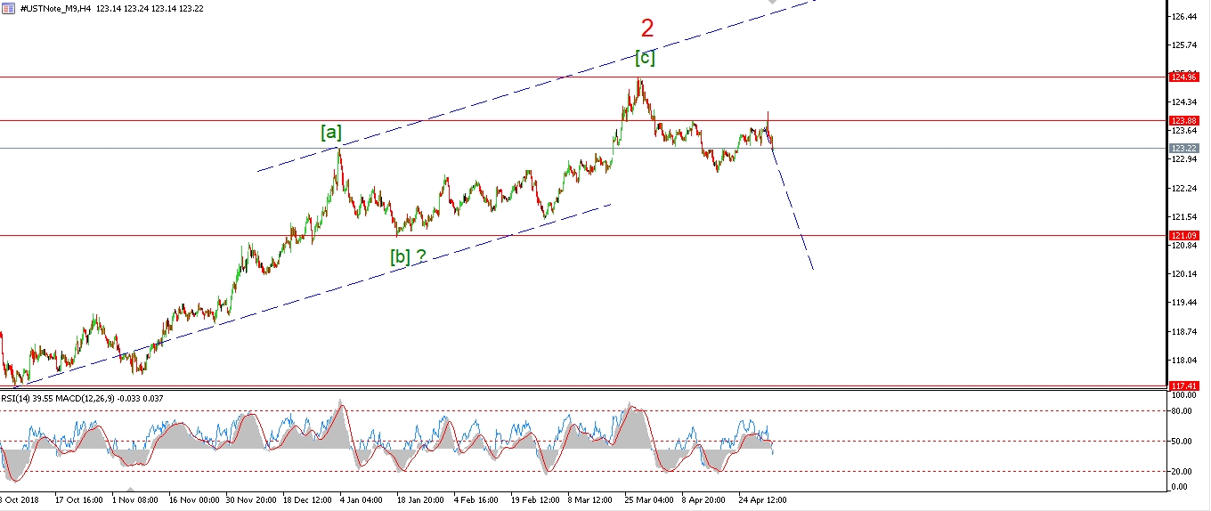Click the 123.88 red price tag

1183,120
